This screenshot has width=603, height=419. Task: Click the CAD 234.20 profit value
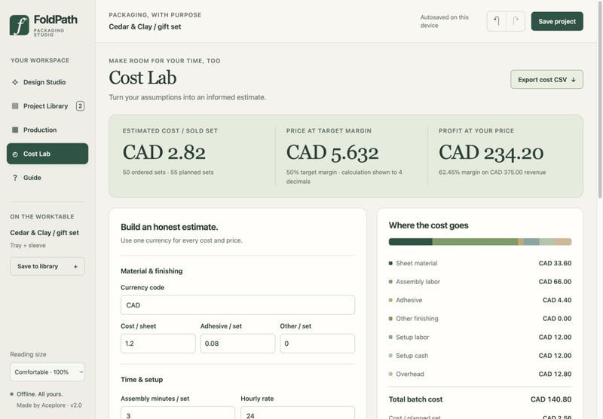coord(491,153)
